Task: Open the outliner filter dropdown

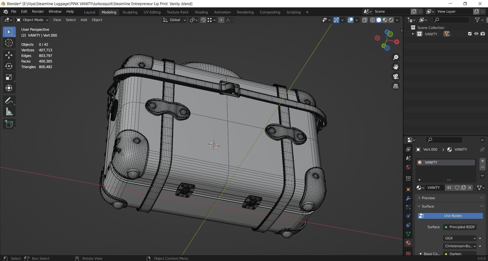Action: (479, 20)
